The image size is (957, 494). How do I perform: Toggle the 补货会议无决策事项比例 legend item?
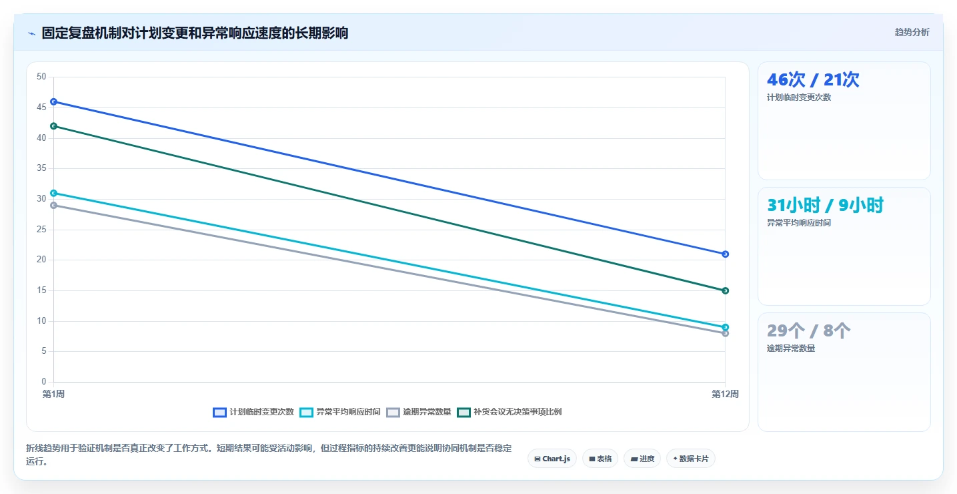click(x=510, y=412)
